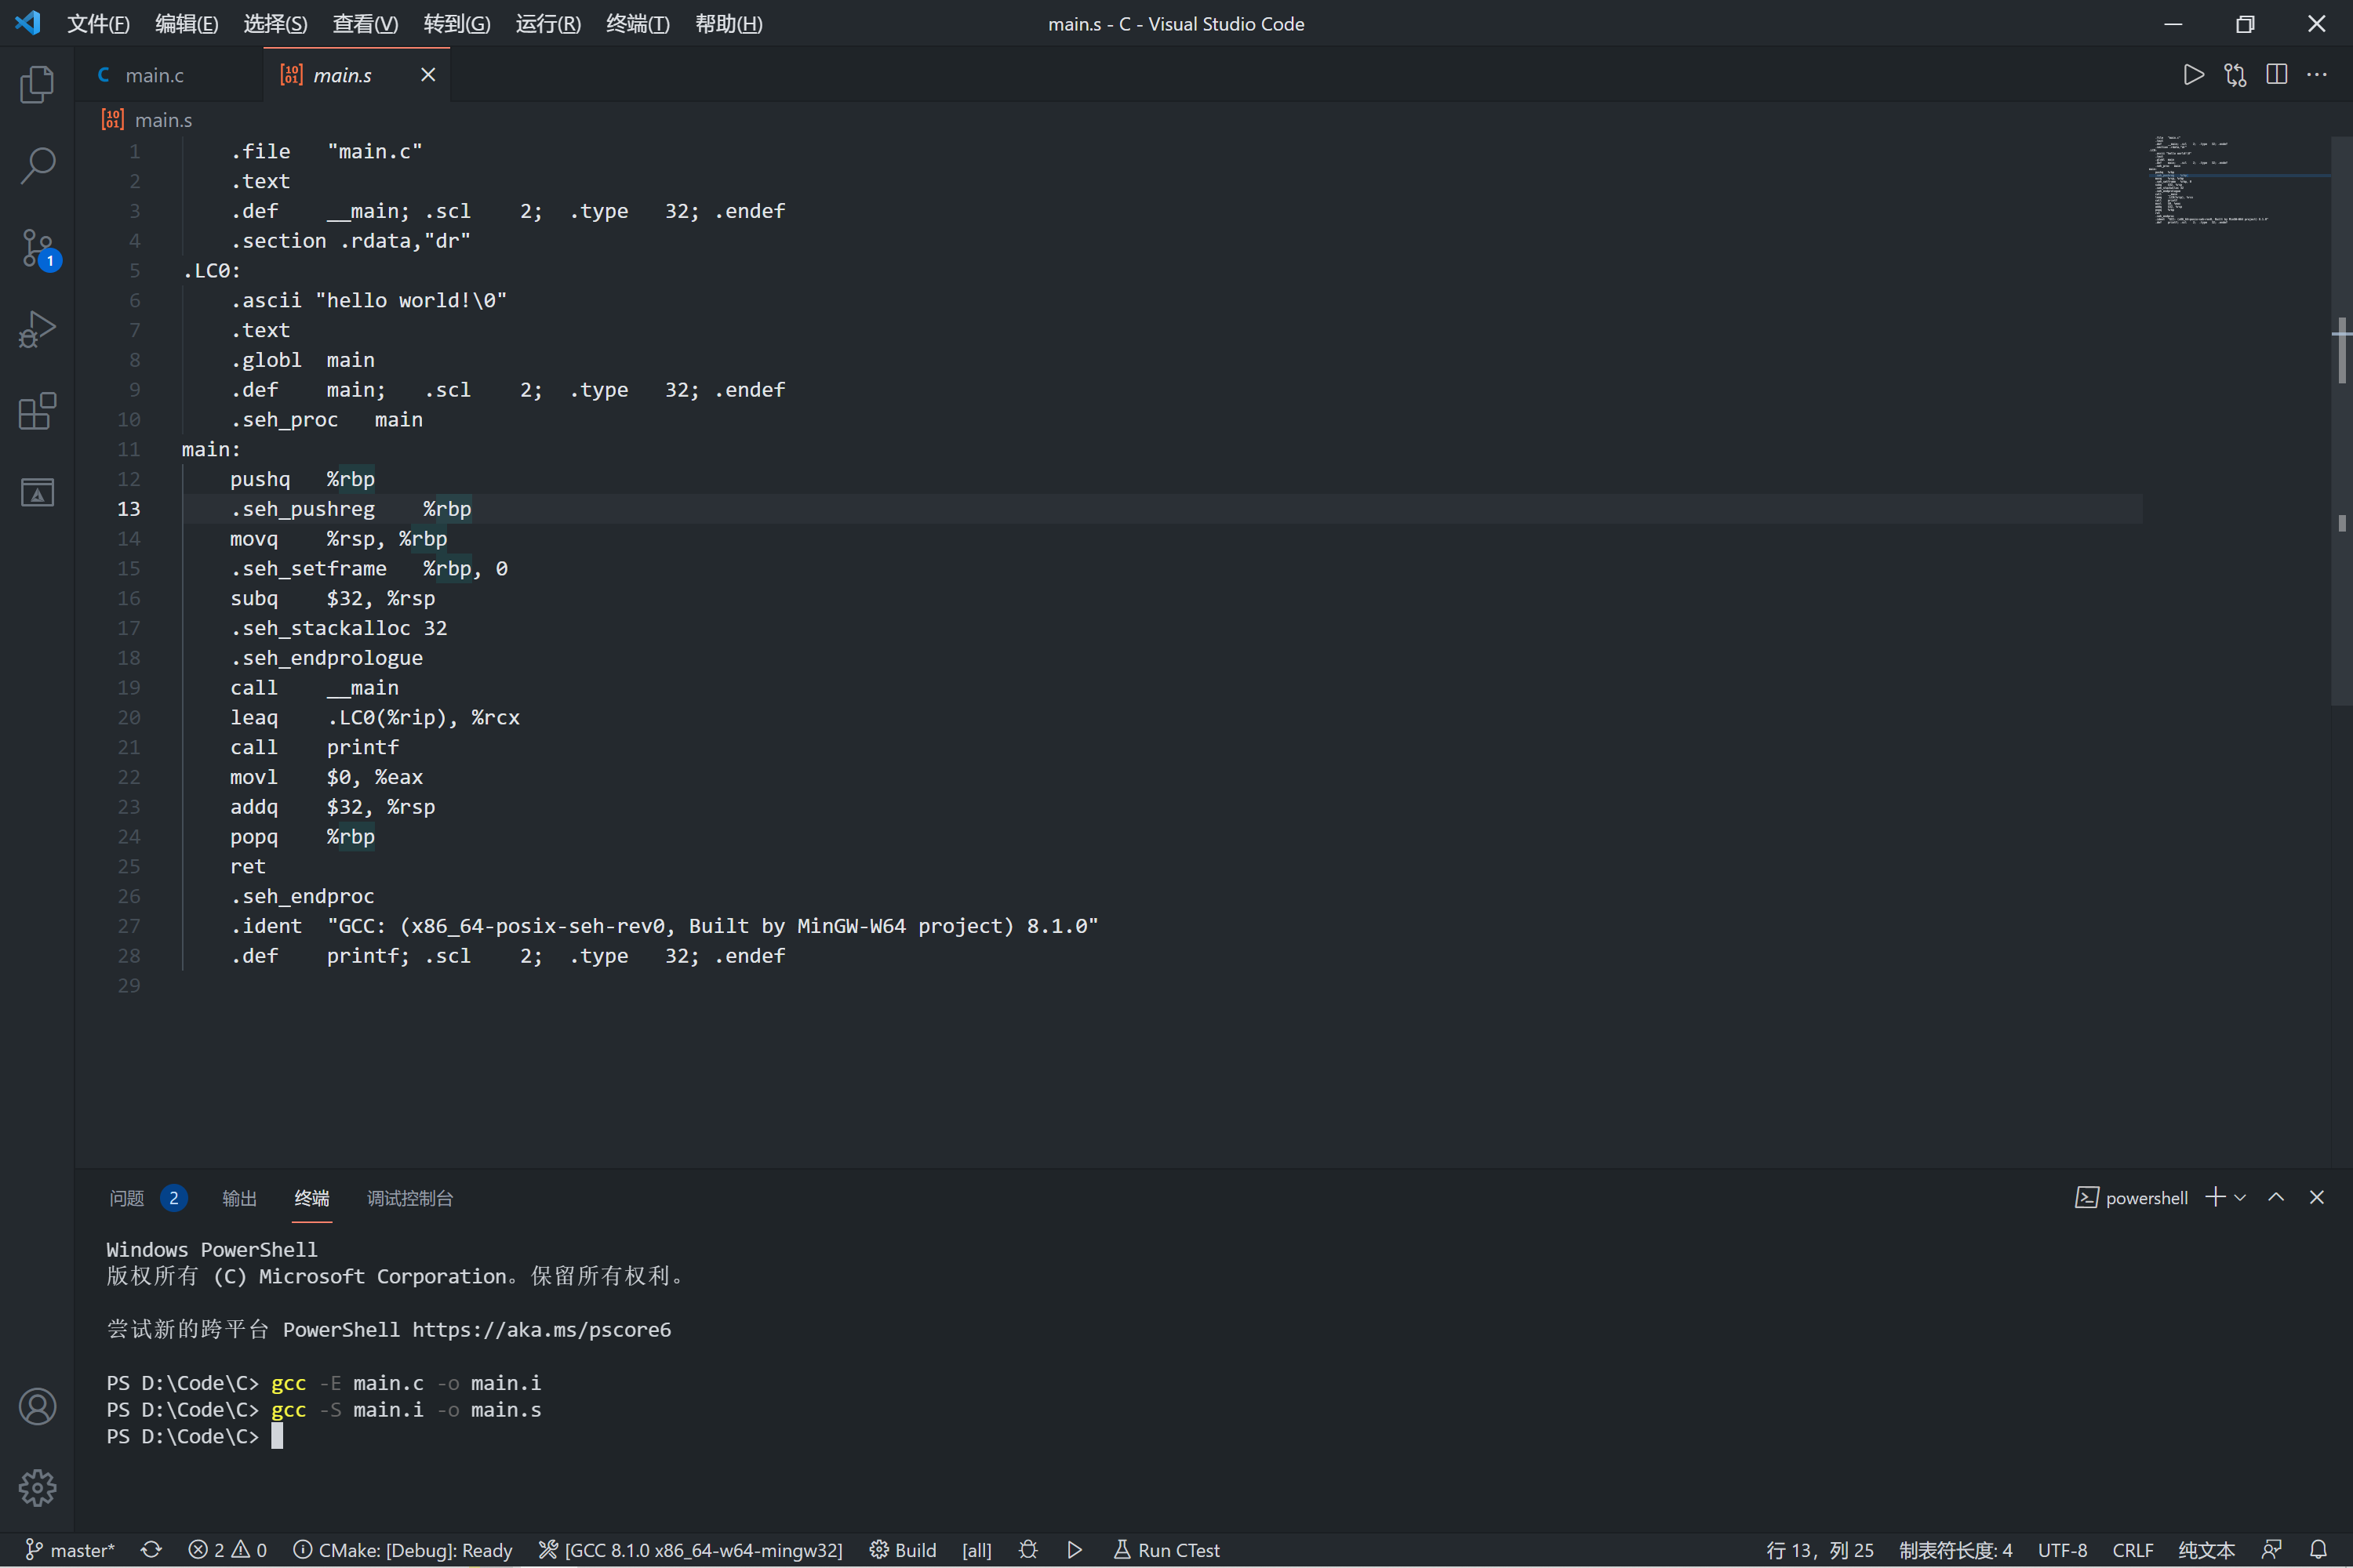
Task: Change indentation via 制表符长度: 4
Action: coord(1956,1550)
